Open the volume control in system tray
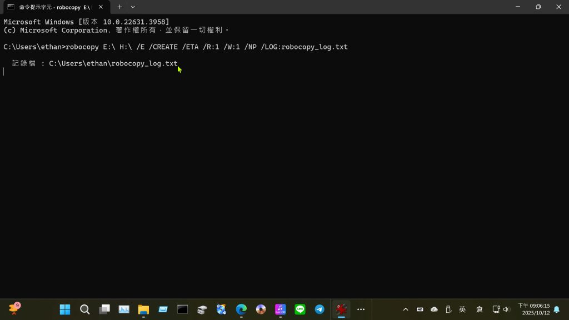 point(506,309)
